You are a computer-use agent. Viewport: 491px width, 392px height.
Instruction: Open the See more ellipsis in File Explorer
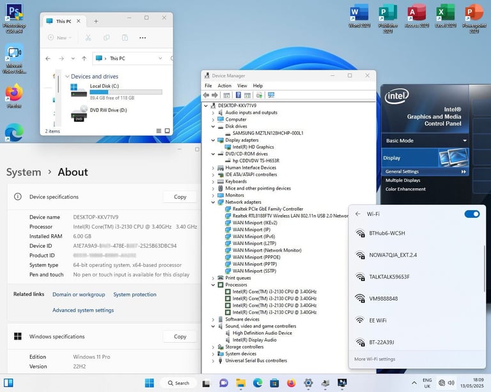(x=143, y=38)
